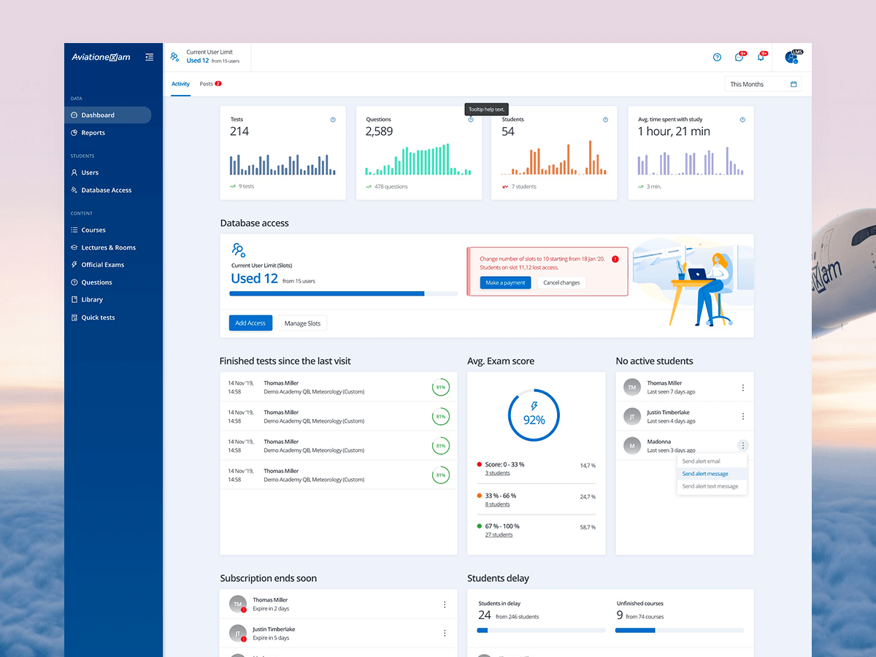This screenshot has height=657, width=876.
Task: Open options menu for Thomas Miller inactive student
Action: tap(743, 388)
